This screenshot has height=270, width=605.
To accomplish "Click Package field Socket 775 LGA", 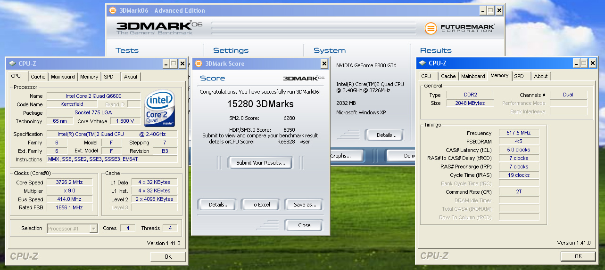I will 94,113.
